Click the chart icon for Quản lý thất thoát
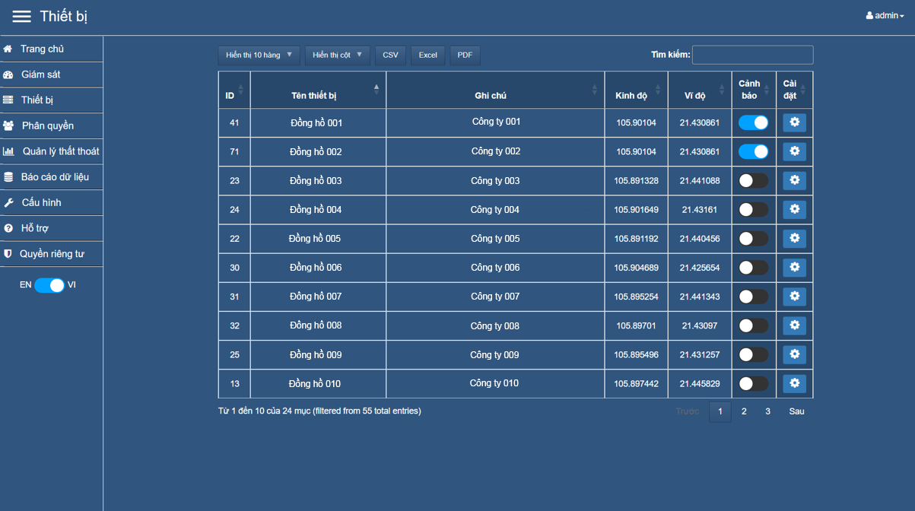Image resolution: width=915 pixels, height=511 pixels. (x=8, y=151)
